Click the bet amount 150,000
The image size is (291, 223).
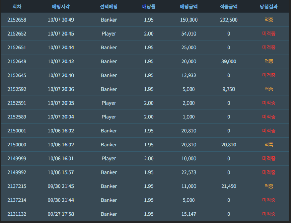click(189, 20)
